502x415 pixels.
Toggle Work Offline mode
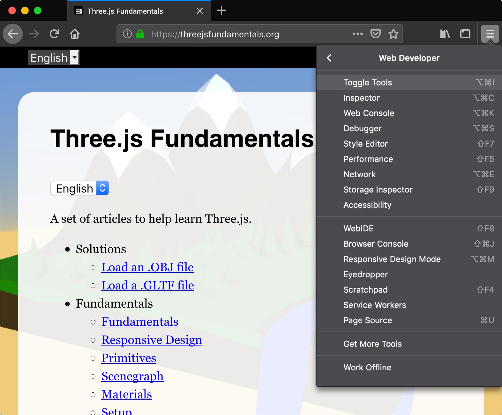tap(367, 368)
